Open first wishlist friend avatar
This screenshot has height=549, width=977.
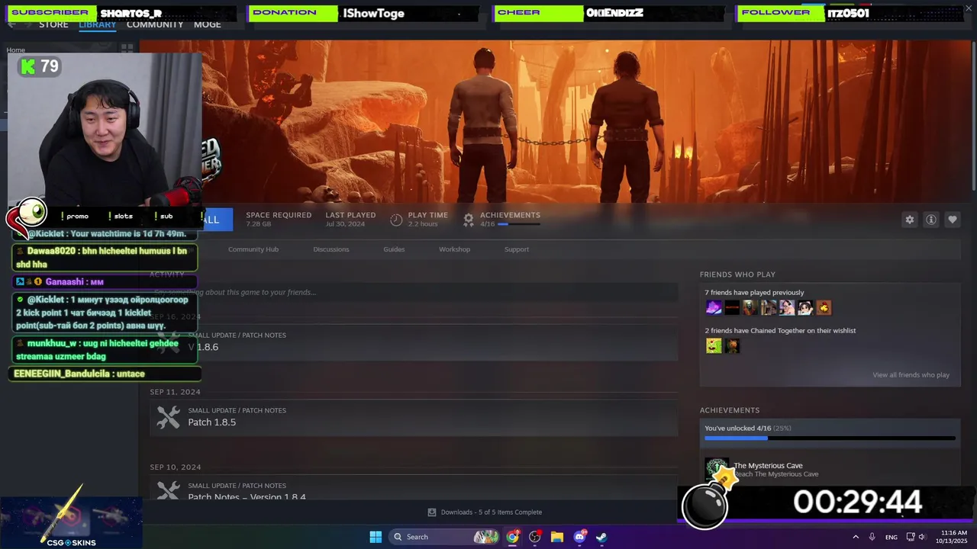(x=714, y=346)
